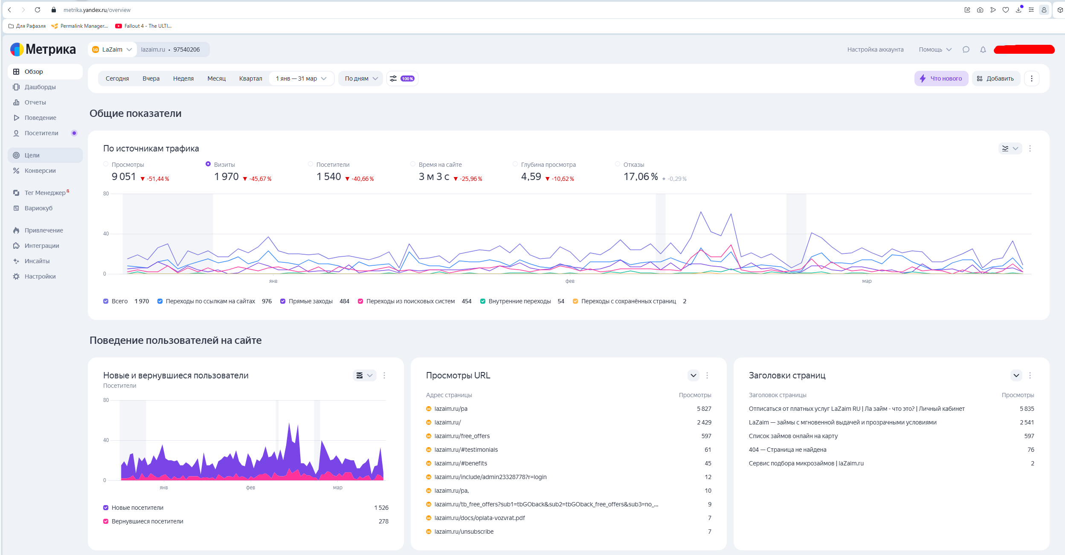Click the Настройки gear icon in sidebar

pos(16,276)
